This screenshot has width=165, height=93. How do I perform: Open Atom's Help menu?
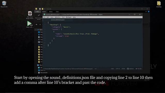(x=74, y=17)
